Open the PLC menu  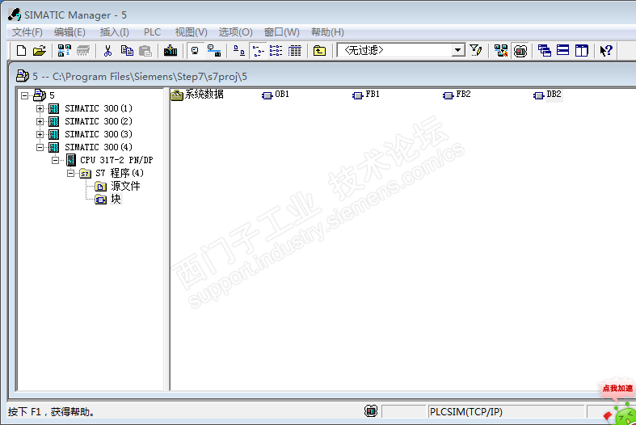pos(152,32)
